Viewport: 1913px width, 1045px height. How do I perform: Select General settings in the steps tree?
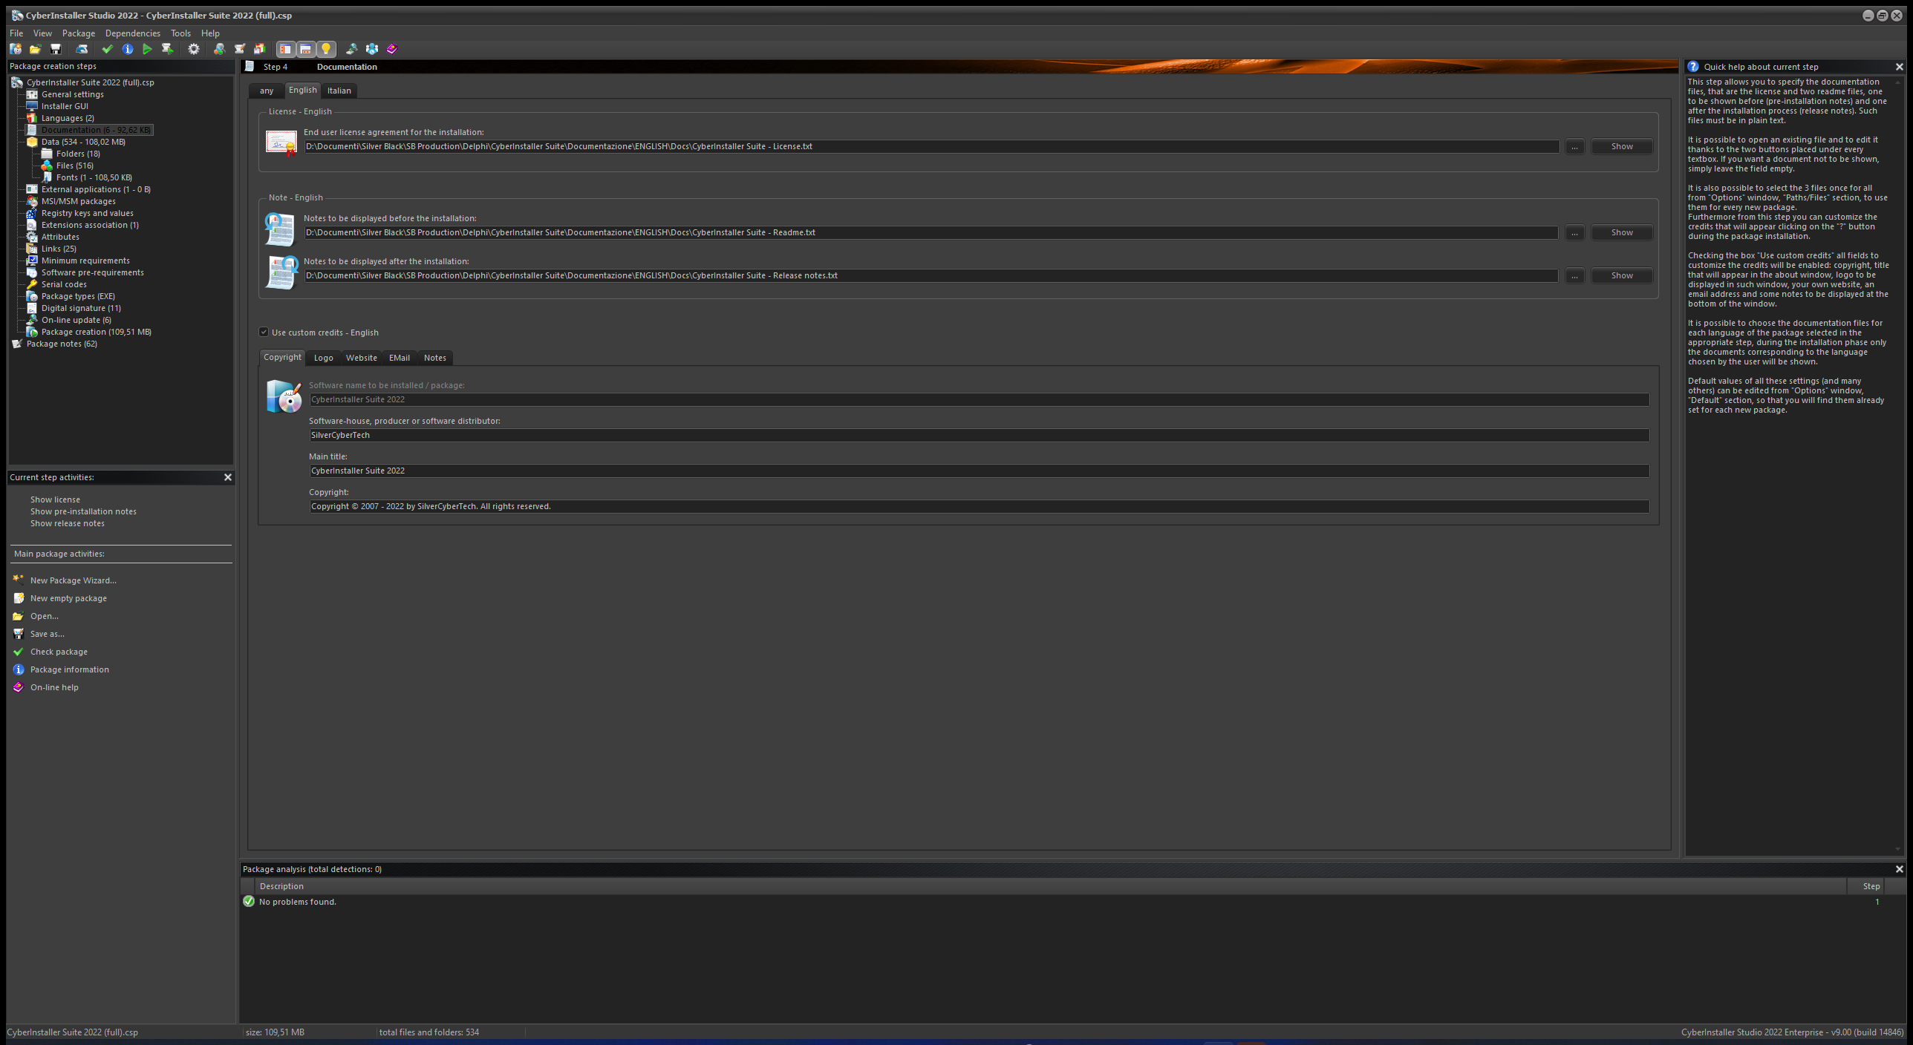point(72,94)
